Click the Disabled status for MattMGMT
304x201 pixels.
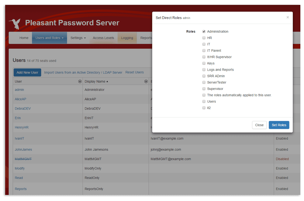pyautogui.click(x=282, y=159)
